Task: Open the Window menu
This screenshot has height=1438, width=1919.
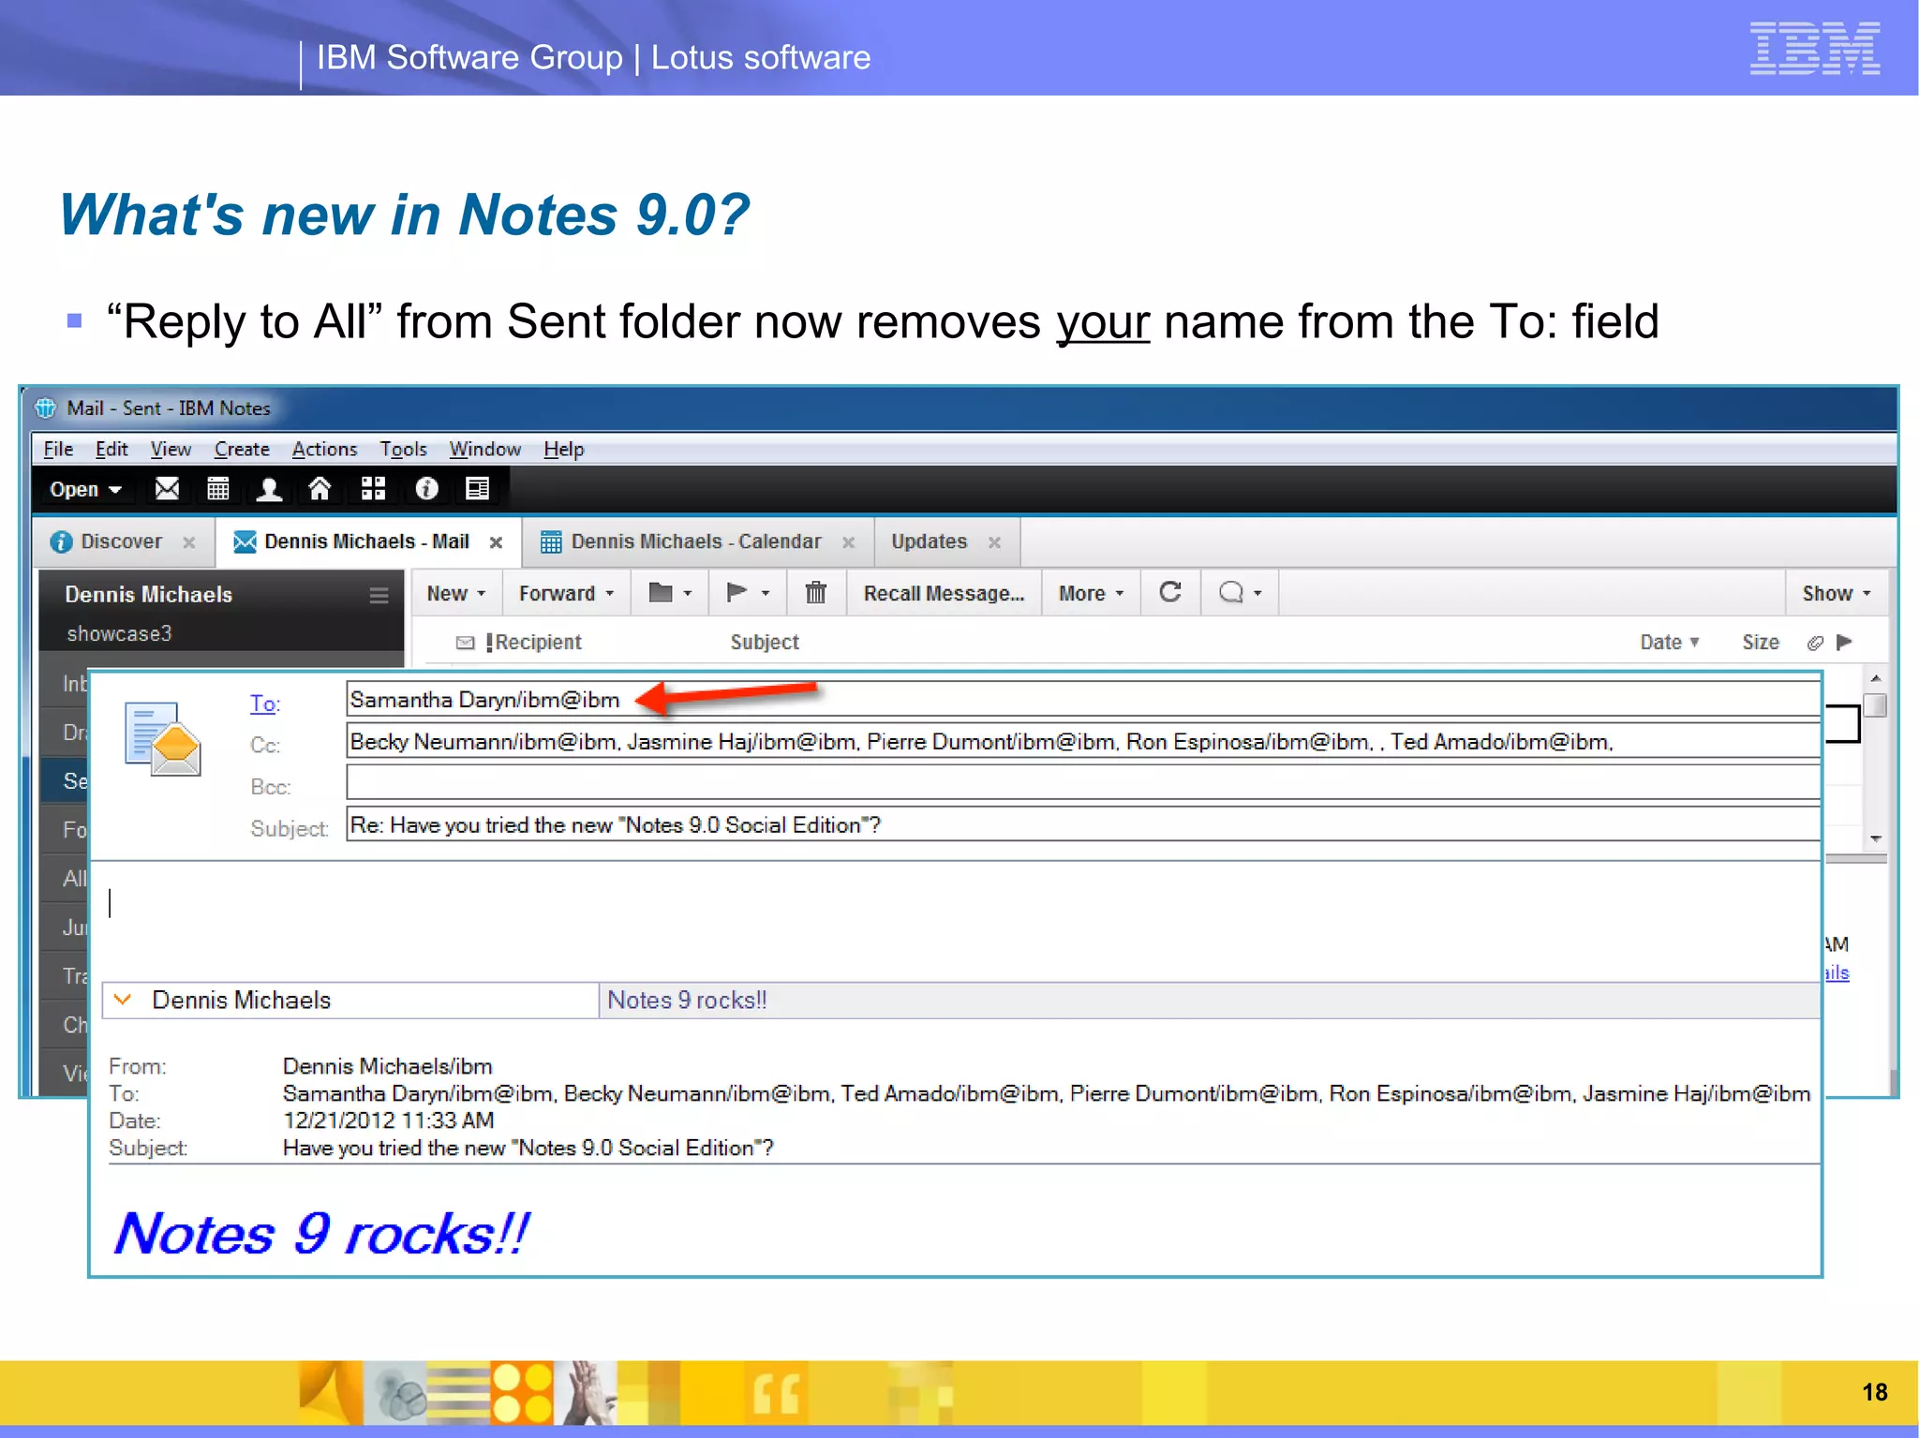Action: coord(484,449)
